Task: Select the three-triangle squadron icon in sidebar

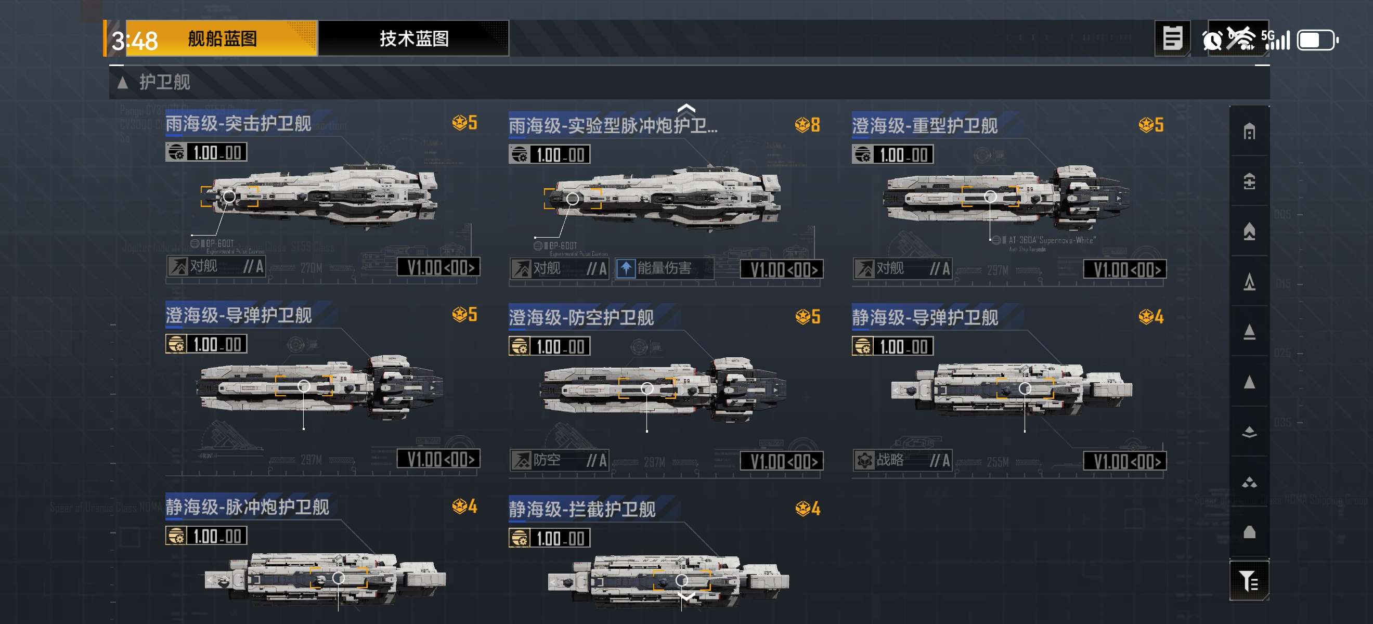Action: click(1249, 482)
